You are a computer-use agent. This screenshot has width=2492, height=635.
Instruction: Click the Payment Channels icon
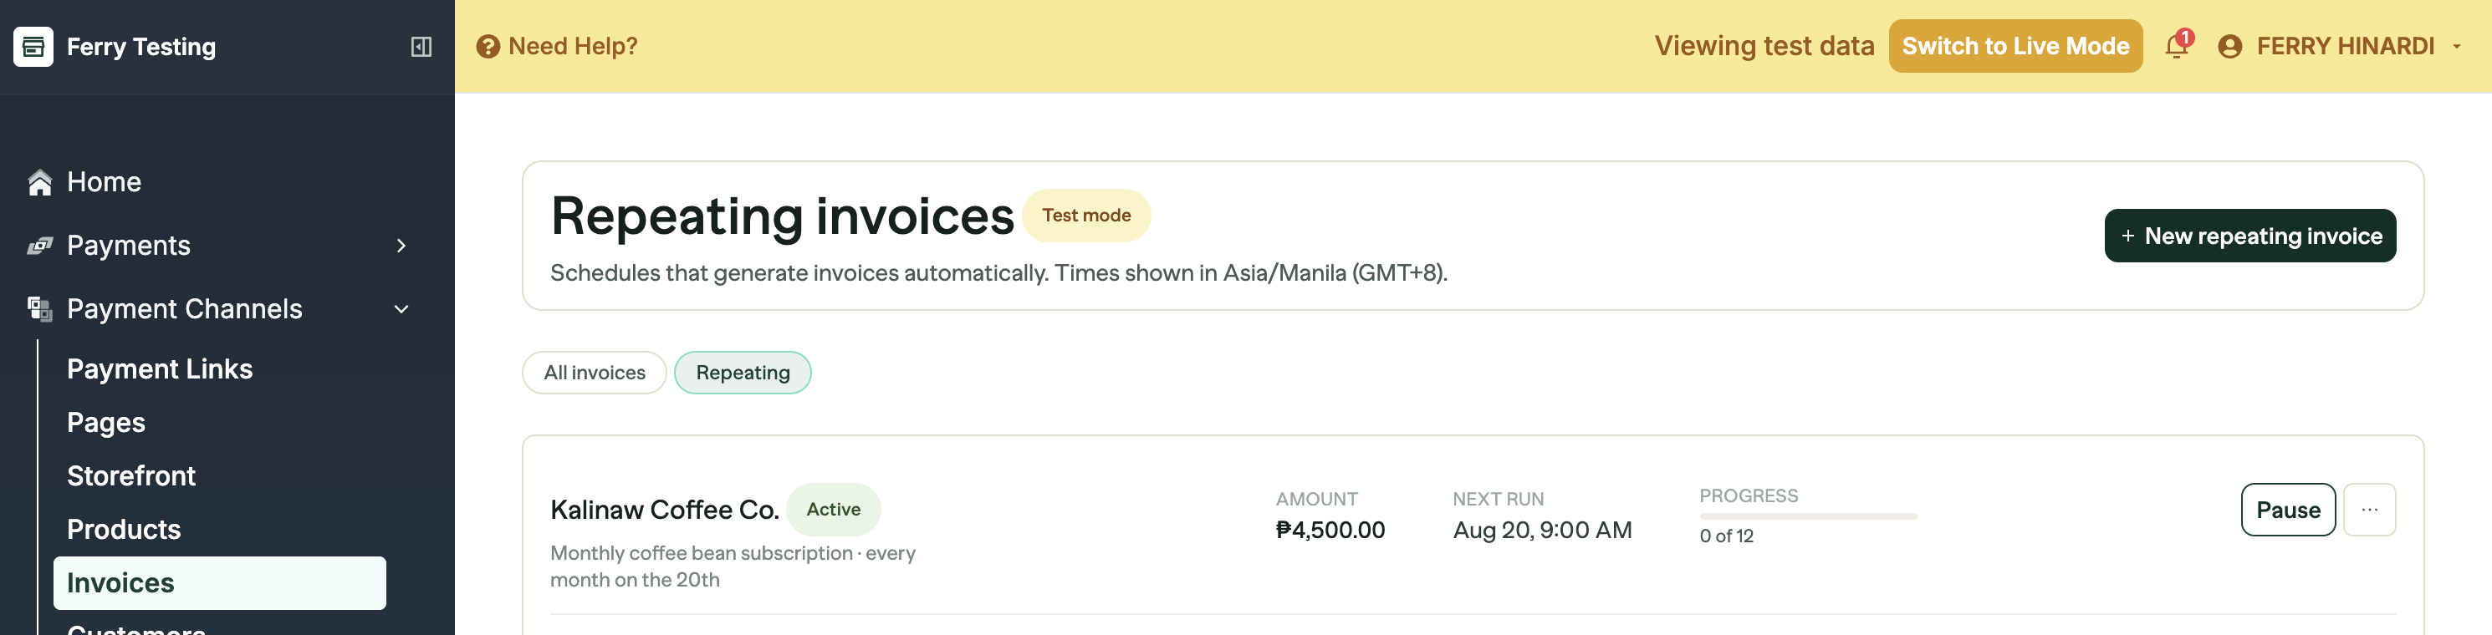(x=39, y=308)
